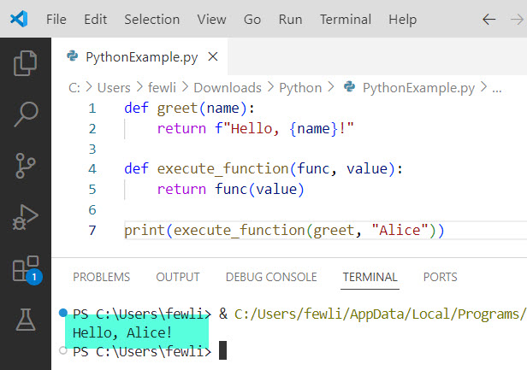Click the Downloads breadcrumb segment
Image resolution: width=527 pixels, height=370 pixels.
pyautogui.click(x=228, y=88)
